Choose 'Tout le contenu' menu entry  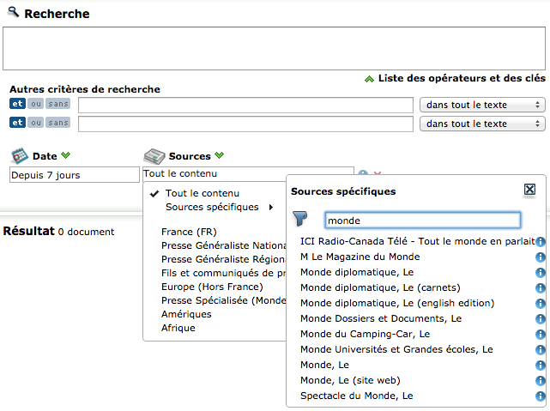click(202, 193)
